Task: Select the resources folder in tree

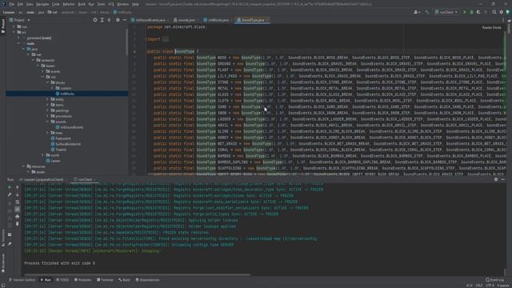Action: coord(36,166)
